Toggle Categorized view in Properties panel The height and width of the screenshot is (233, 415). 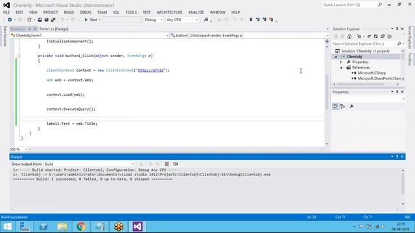[x=336, y=106]
